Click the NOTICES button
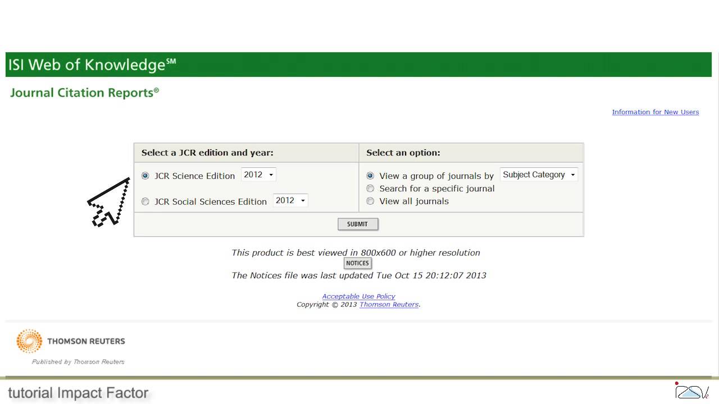This screenshot has width=719, height=404. click(357, 263)
